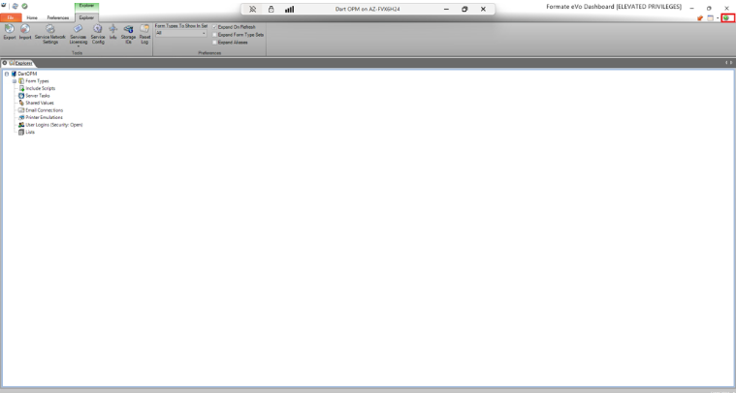This screenshot has height=393, width=736.
Task: Switch to the Home ribbon tab
Action: [x=32, y=17]
